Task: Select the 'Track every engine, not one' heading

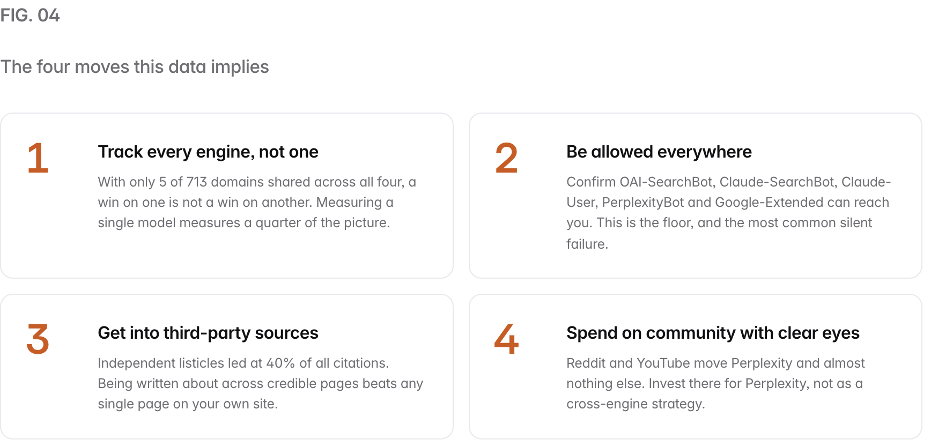Action: 208,152
